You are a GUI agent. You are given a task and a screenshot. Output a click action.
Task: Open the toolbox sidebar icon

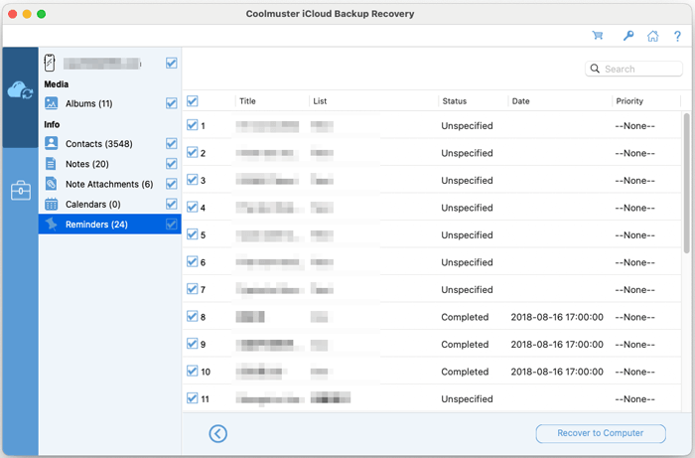pos(21,191)
